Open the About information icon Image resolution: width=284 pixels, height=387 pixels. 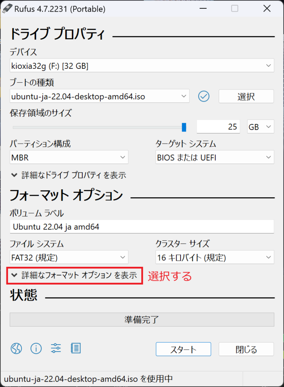point(36,348)
